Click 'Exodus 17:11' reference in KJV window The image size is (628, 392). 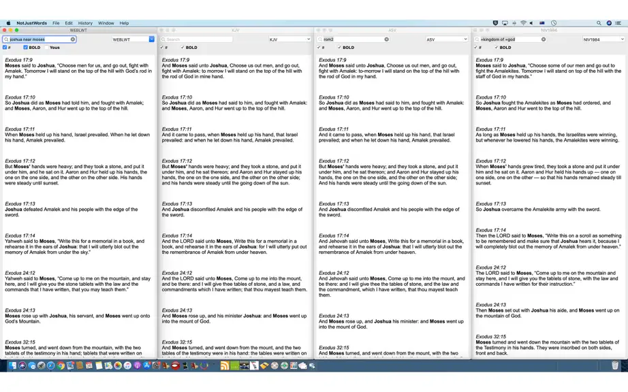click(177, 129)
